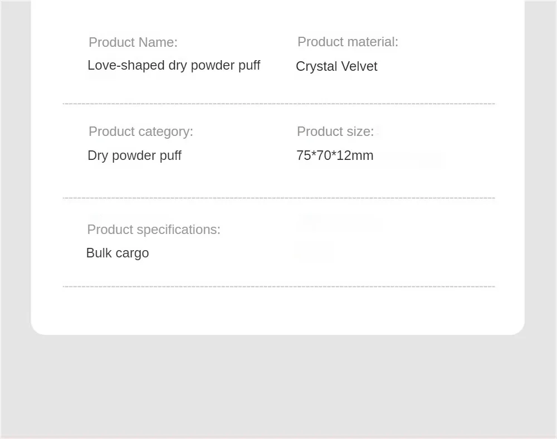Viewport: 557px width, 439px height.
Task: Click the dashed divider below Bulk cargo
Action: point(278,286)
